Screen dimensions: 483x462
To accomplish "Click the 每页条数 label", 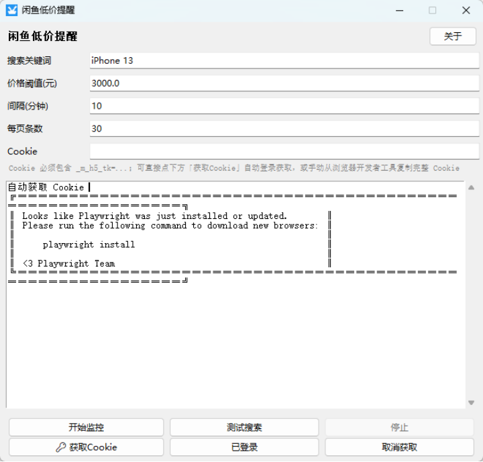I will (25, 129).
